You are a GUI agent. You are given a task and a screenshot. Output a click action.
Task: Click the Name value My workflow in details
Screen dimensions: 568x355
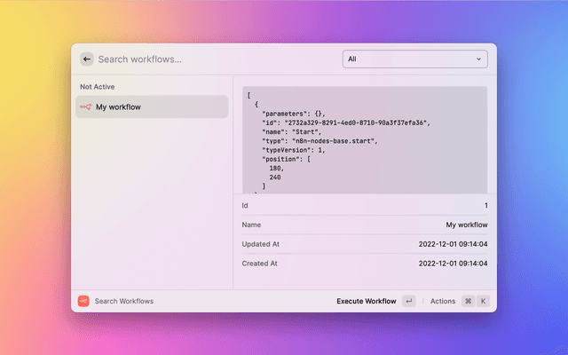[466, 225]
